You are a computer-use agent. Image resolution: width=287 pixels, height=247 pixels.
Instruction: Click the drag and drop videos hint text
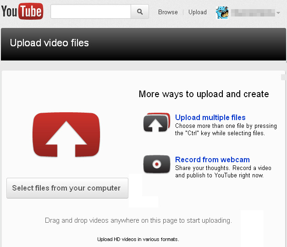(138, 220)
